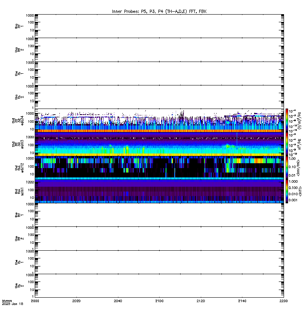This screenshot has height=324, width=303.
Task: Click the 1.00 tick on mV/m color bar
Action: tap(292, 159)
